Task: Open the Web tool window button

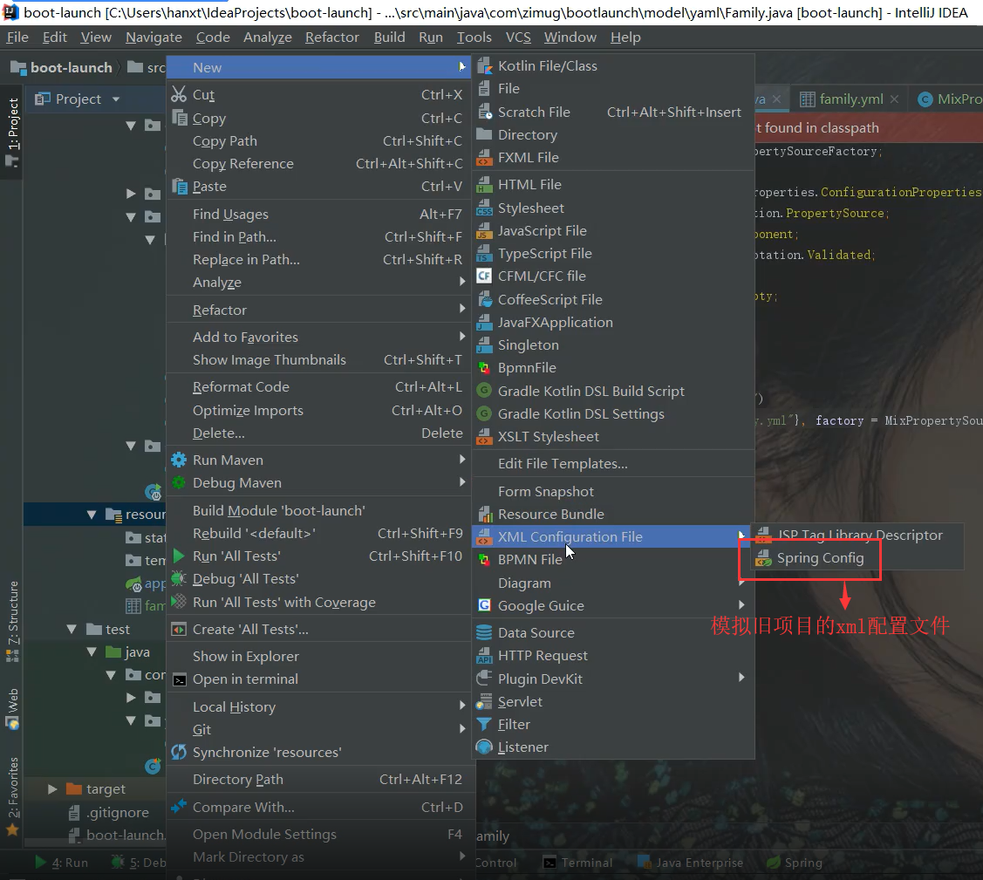Action: click(x=12, y=710)
